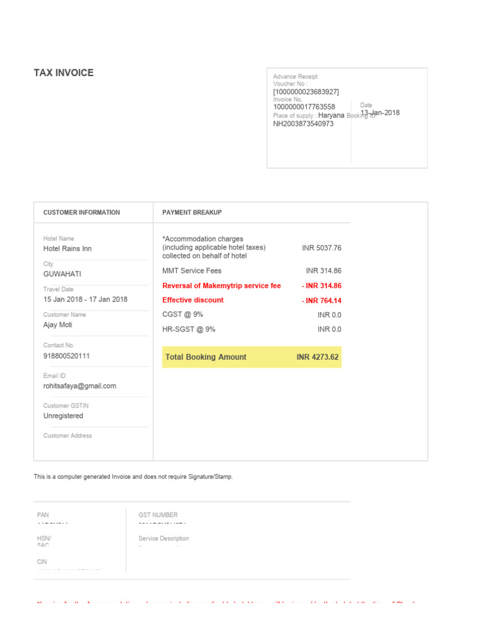Viewport: 483px width, 644px height.
Task: Click the travel date 15 Jan 2018 - 17 Jan 2018
Action: 85,299
